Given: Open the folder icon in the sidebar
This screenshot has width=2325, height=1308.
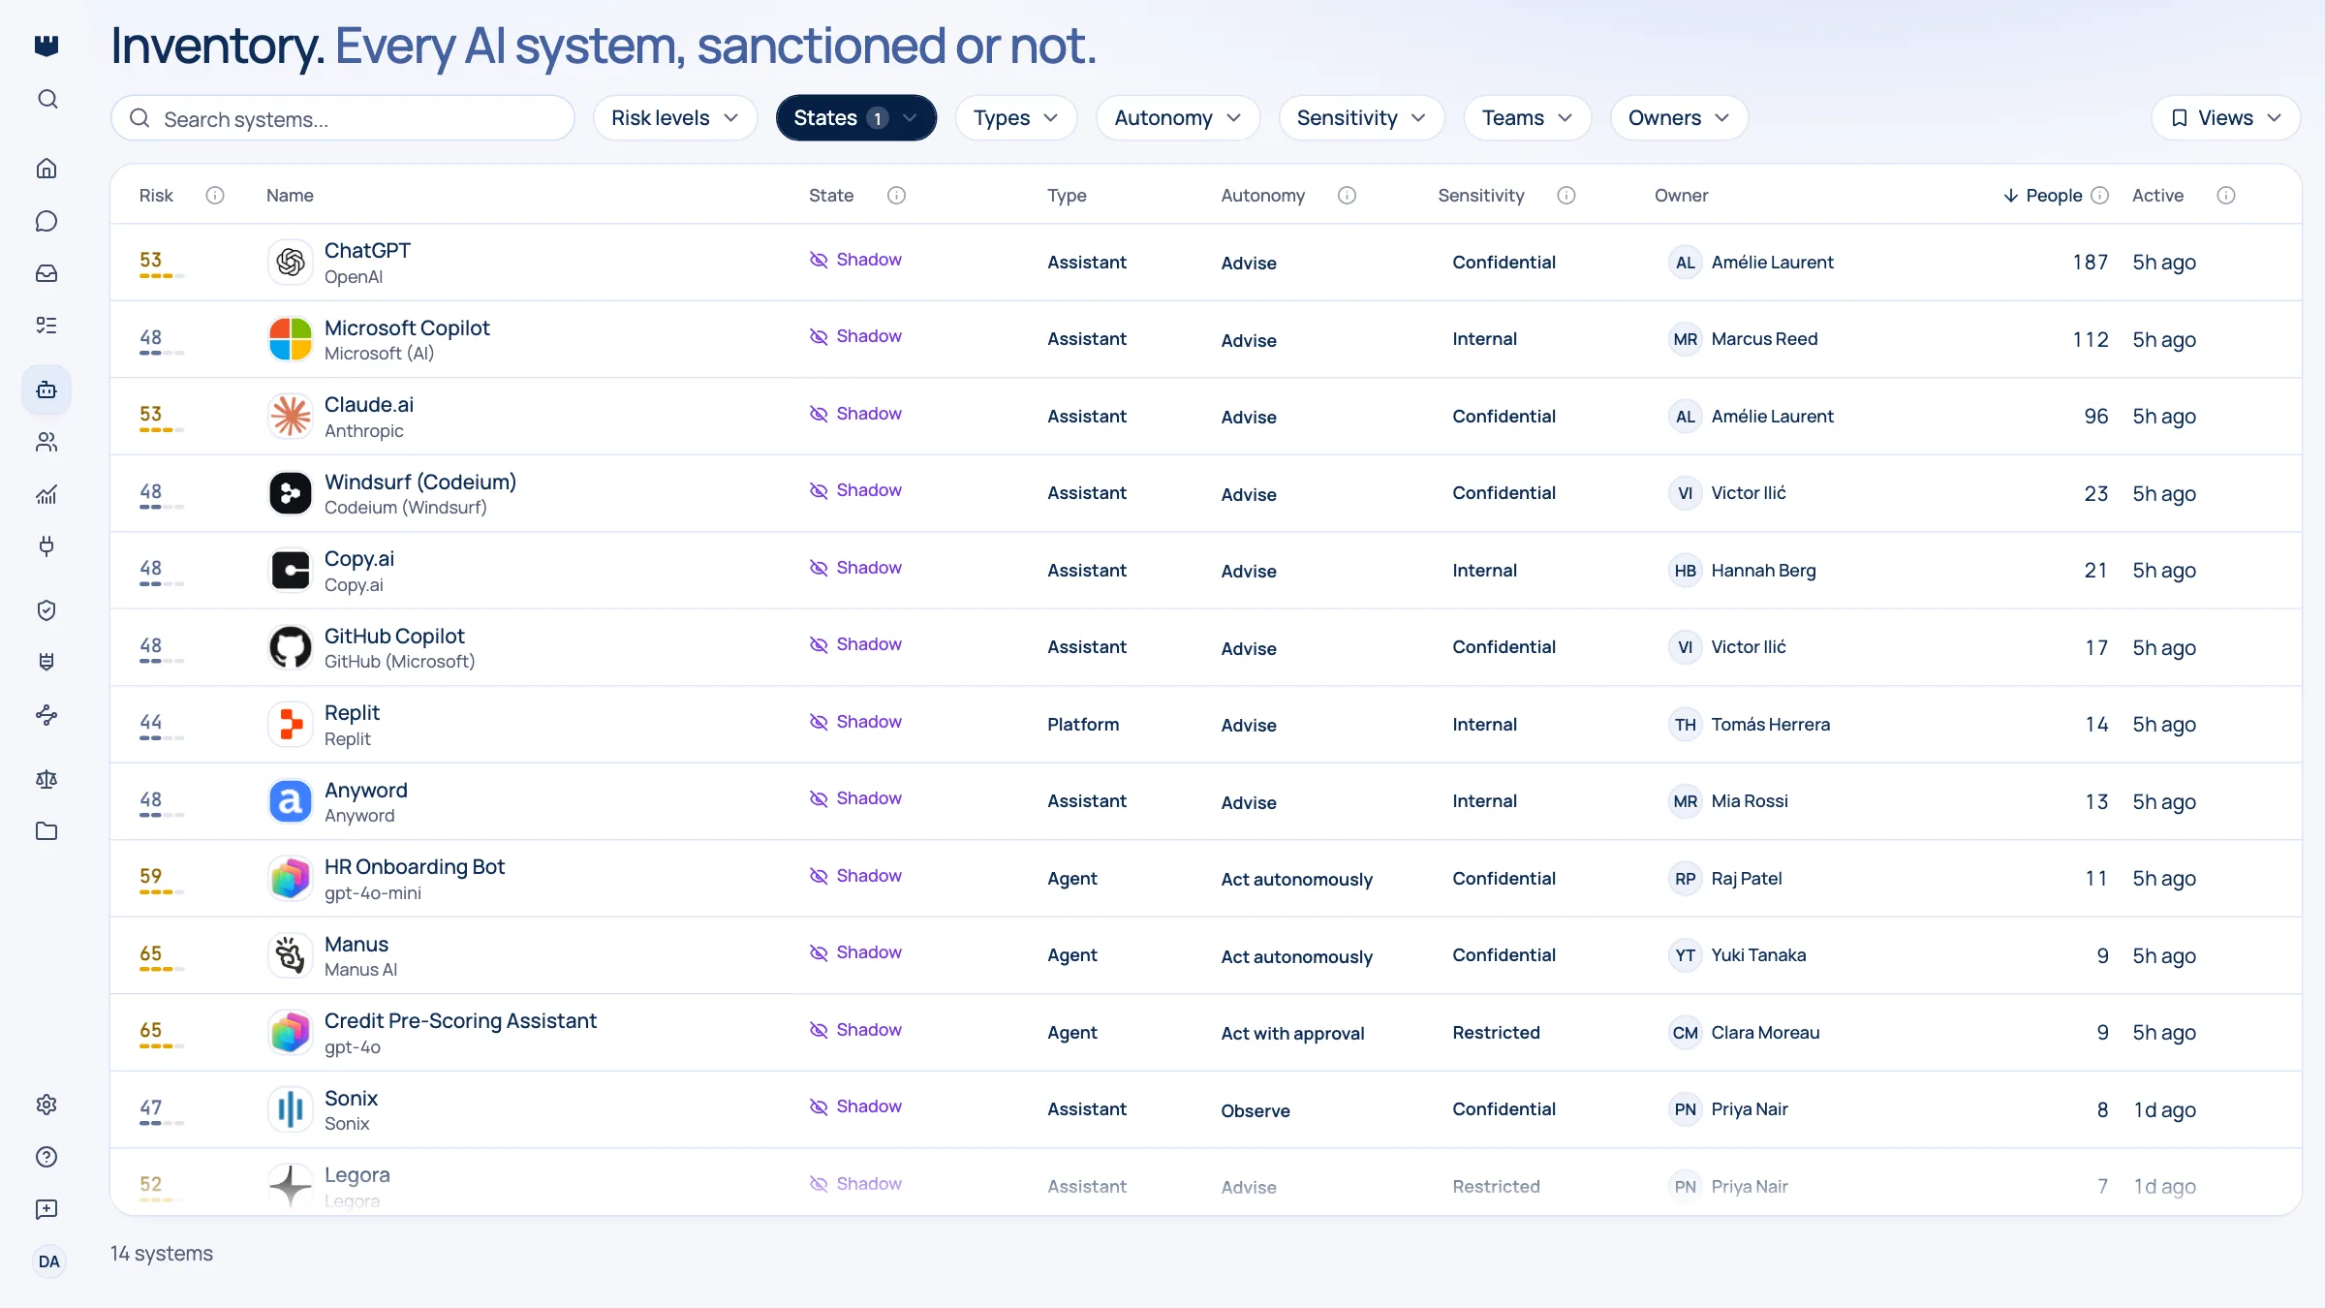Looking at the screenshot, I should point(46,831).
